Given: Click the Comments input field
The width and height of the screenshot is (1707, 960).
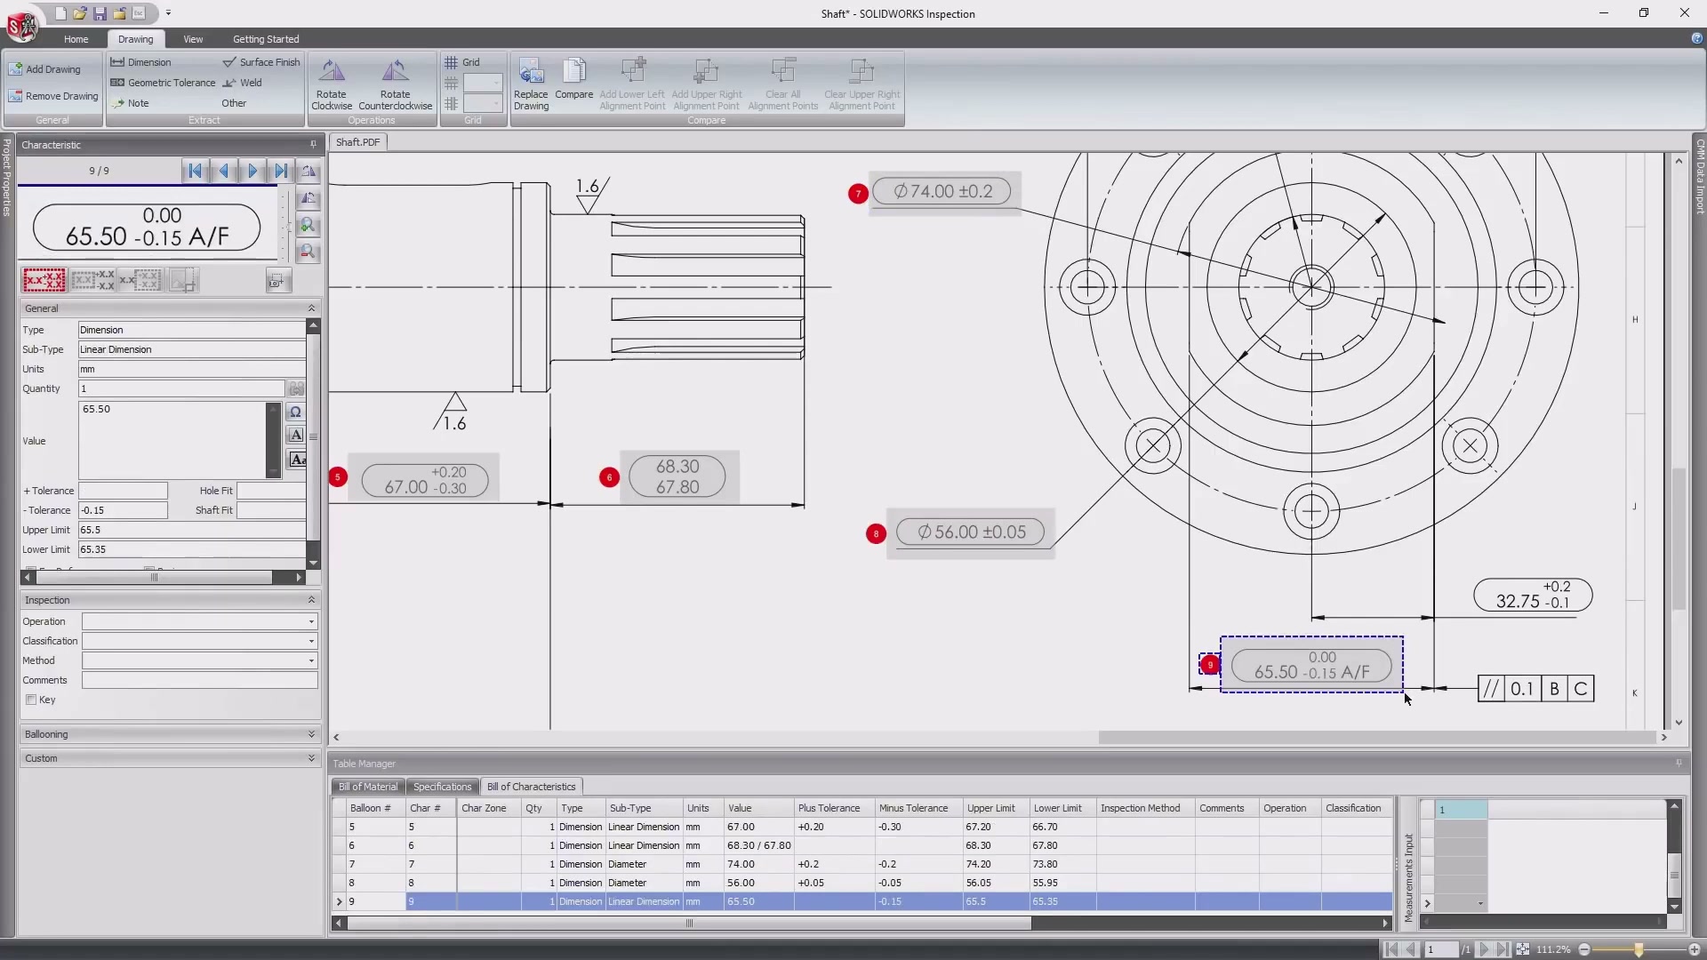Looking at the screenshot, I should (x=199, y=680).
